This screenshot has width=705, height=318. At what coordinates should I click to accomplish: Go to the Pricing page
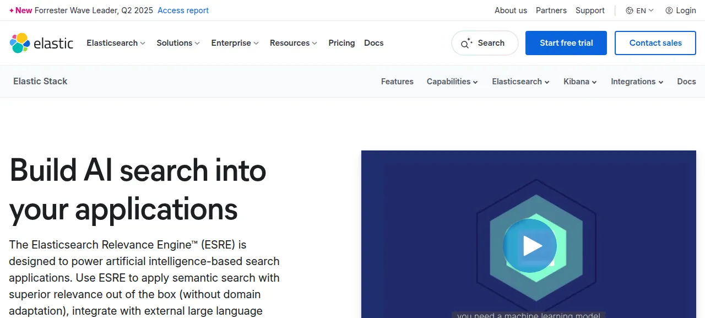click(341, 43)
